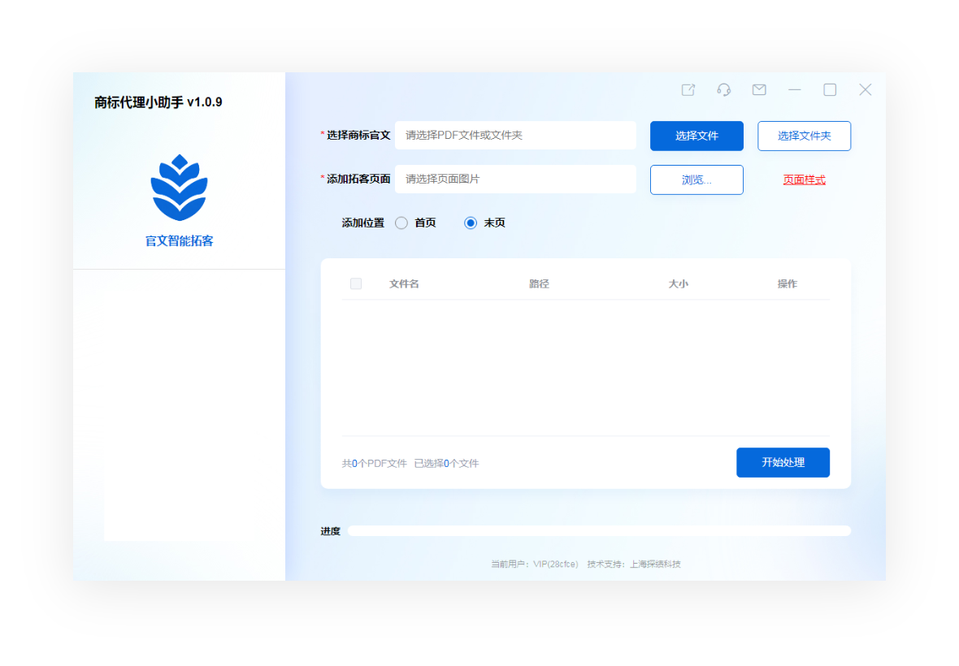Click the external link share icon
The height and width of the screenshot is (666, 959).
point(688,90)
